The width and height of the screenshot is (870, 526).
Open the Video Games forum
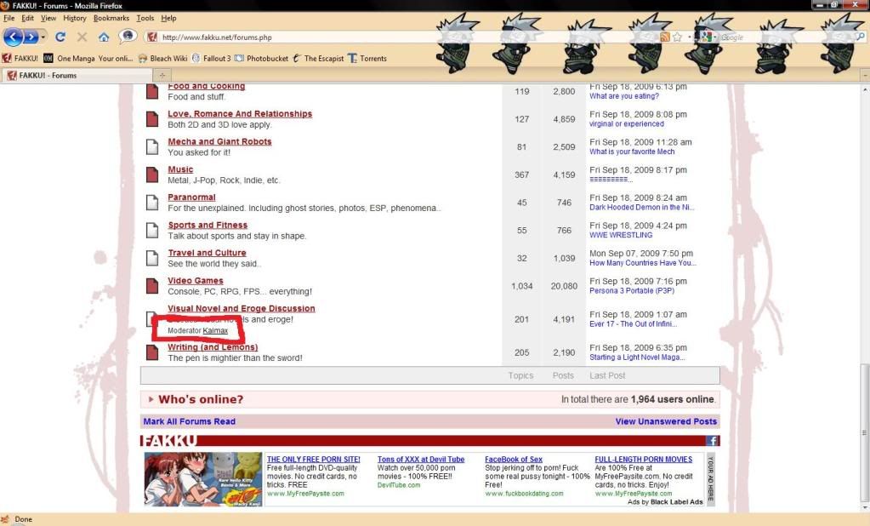pos(195,280)
